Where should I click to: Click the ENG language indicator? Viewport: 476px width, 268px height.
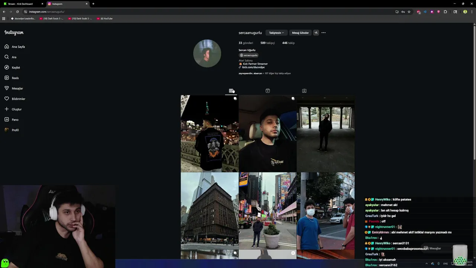click(x=446, y=264)
